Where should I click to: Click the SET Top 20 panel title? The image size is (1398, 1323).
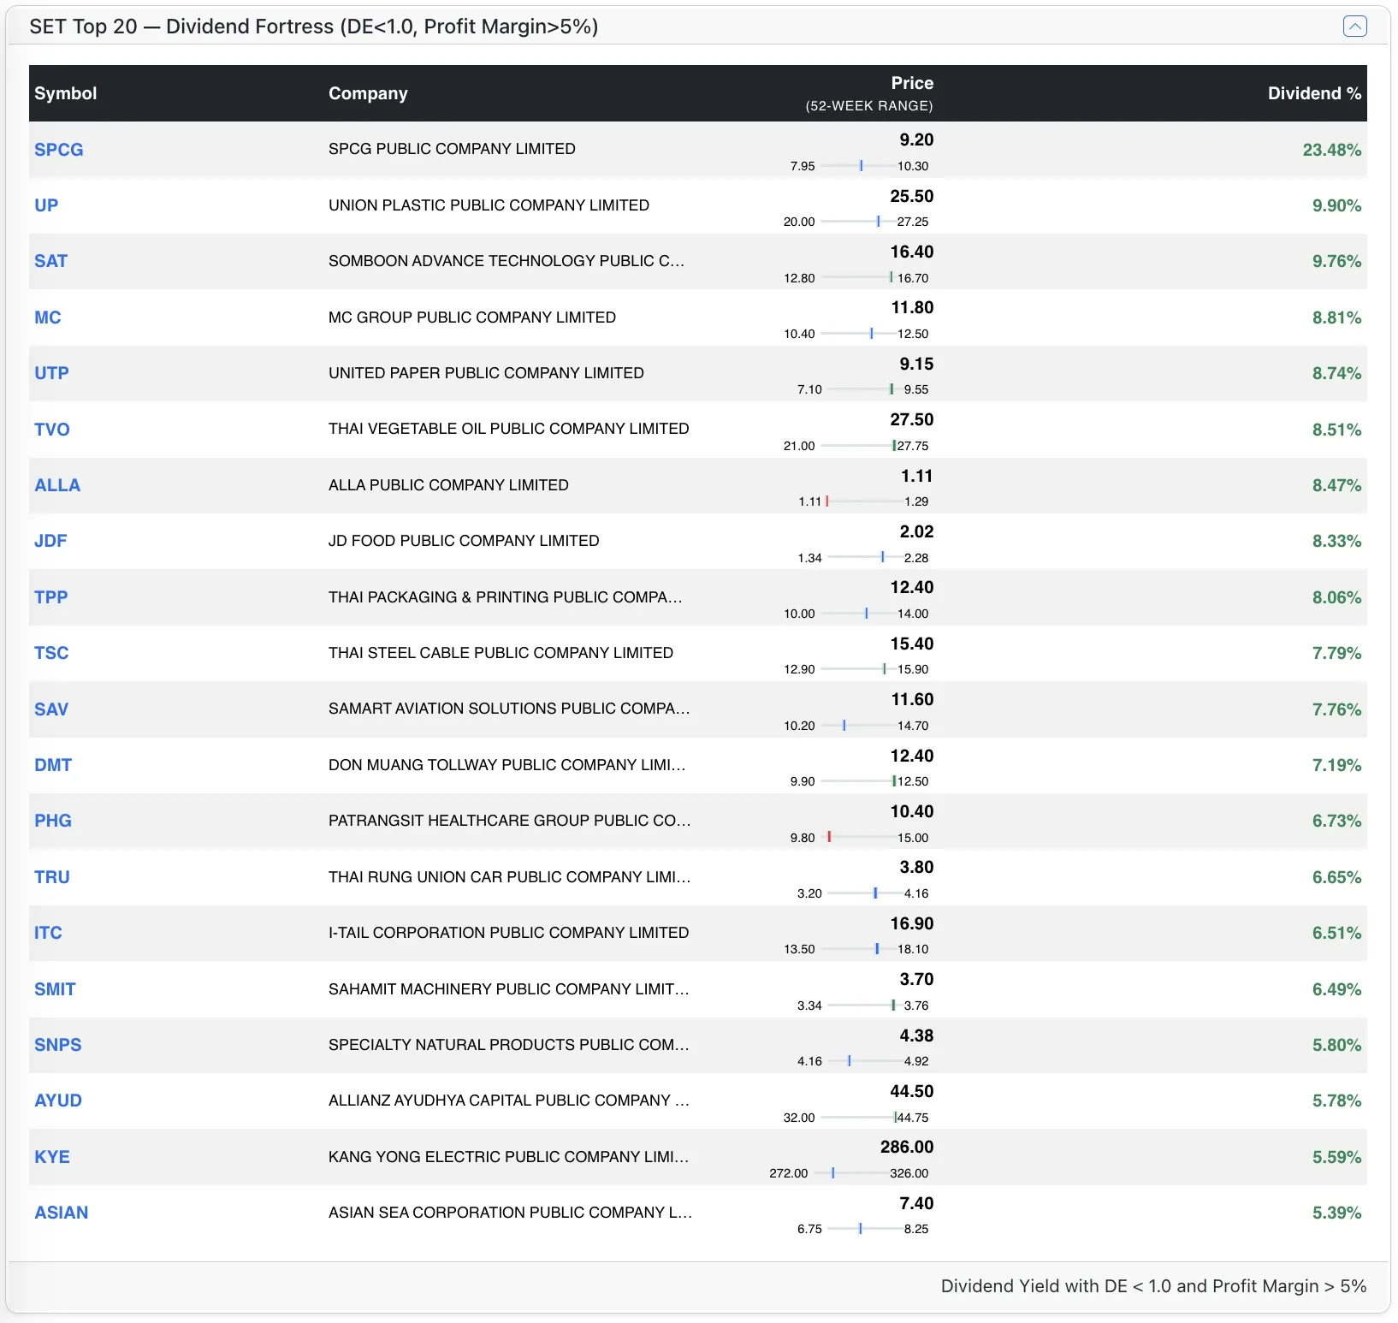coord(314,27)
